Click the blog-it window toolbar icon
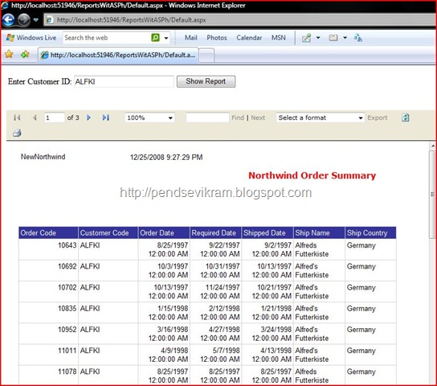The height and width of the screenshot is (386, 437). [x=333, y=38]
